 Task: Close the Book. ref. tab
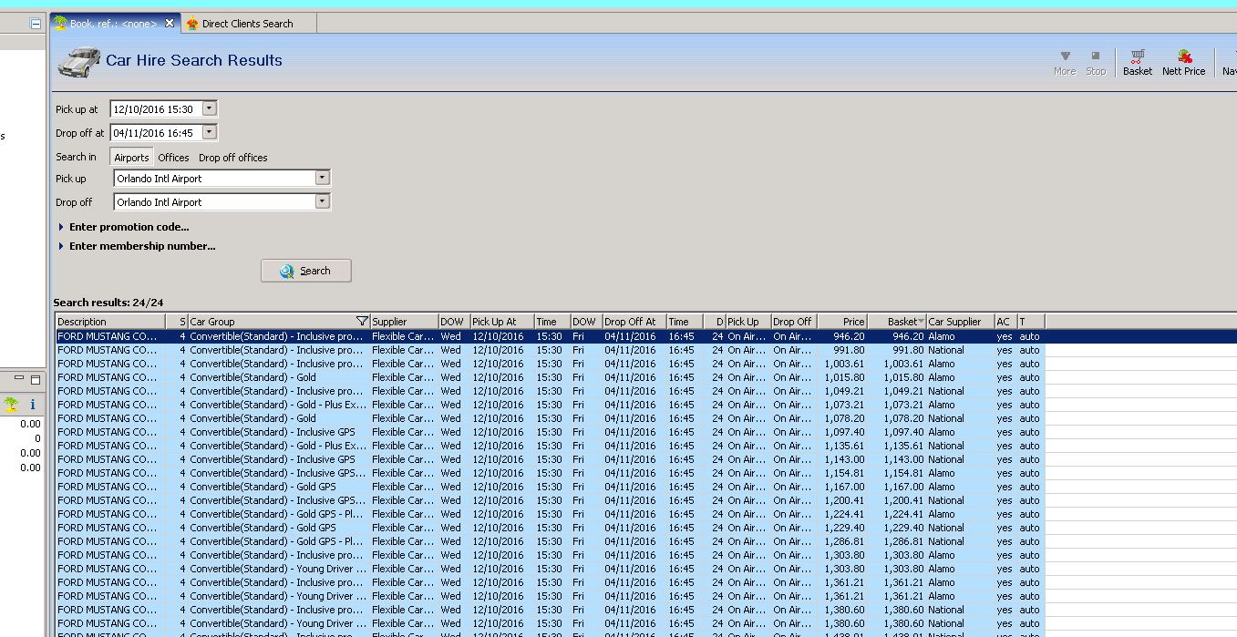click(x=169, y=24)
